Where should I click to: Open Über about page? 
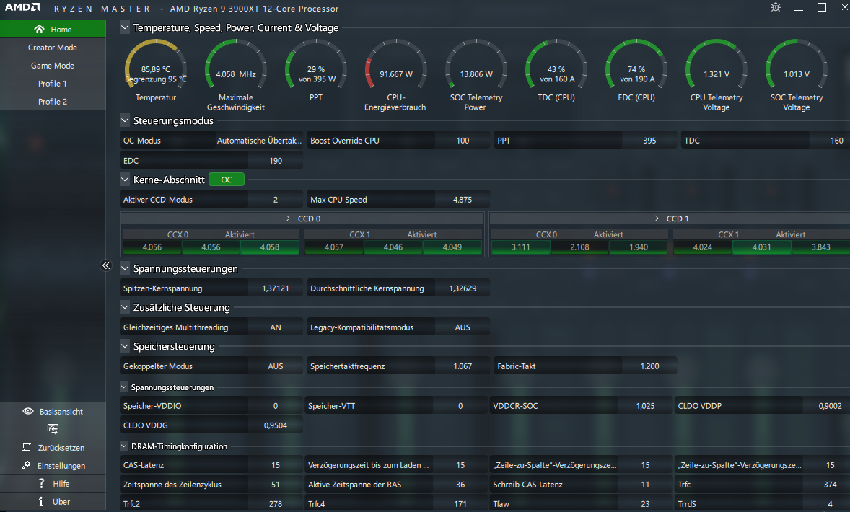pos(53,501)
